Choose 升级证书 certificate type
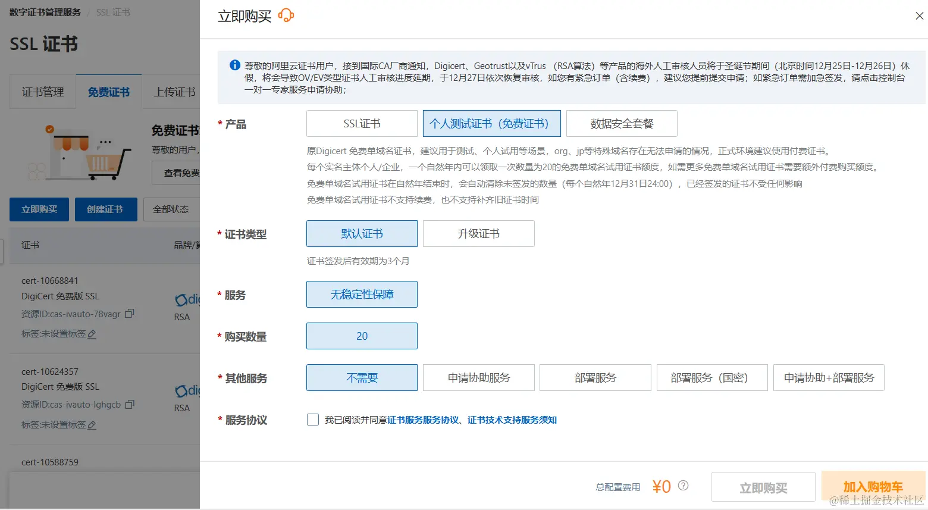Viewport: 928px width, 510px height. click(x=478, y=234)
